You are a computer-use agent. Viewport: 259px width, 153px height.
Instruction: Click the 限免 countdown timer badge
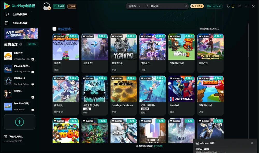(x=214, y=6)
